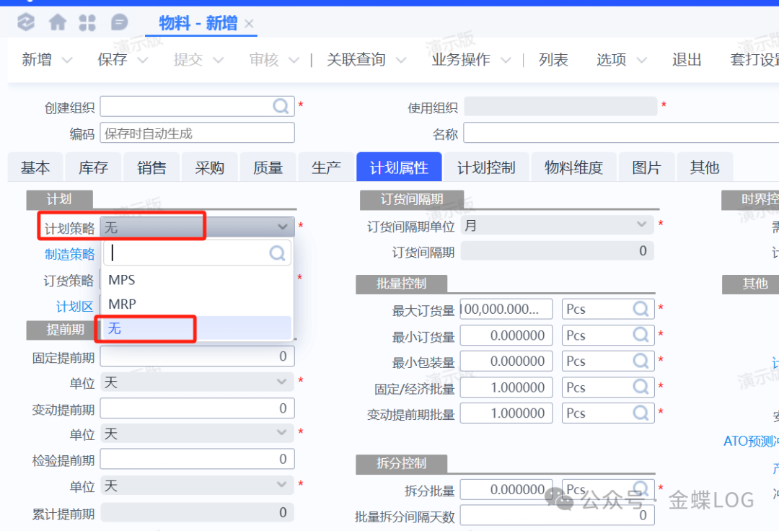
Task: Click search icon in dropdown filter box
Action: coord(278,253)
